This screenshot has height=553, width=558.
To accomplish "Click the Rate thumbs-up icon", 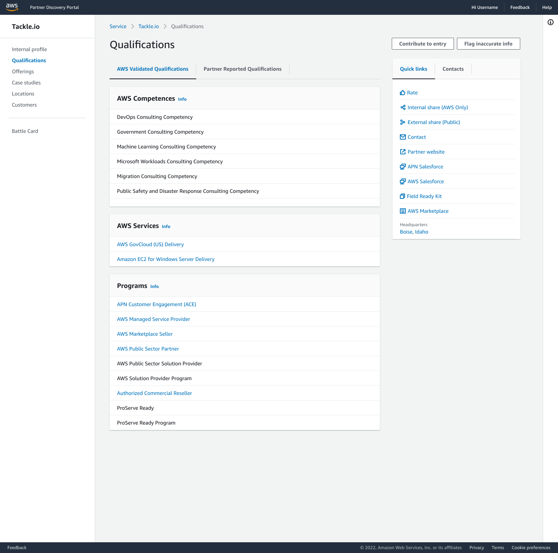I will point(402,93).
